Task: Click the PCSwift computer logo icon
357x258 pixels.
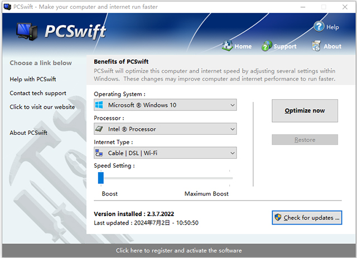Action: point(27,31)
